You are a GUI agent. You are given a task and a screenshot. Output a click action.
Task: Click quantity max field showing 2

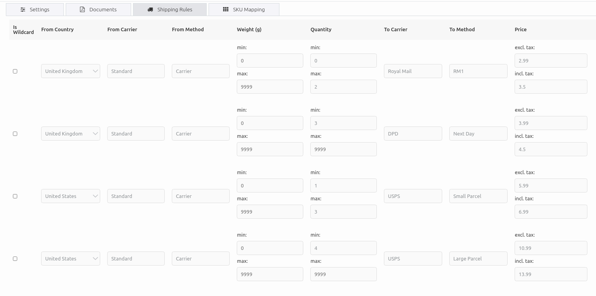344,87
